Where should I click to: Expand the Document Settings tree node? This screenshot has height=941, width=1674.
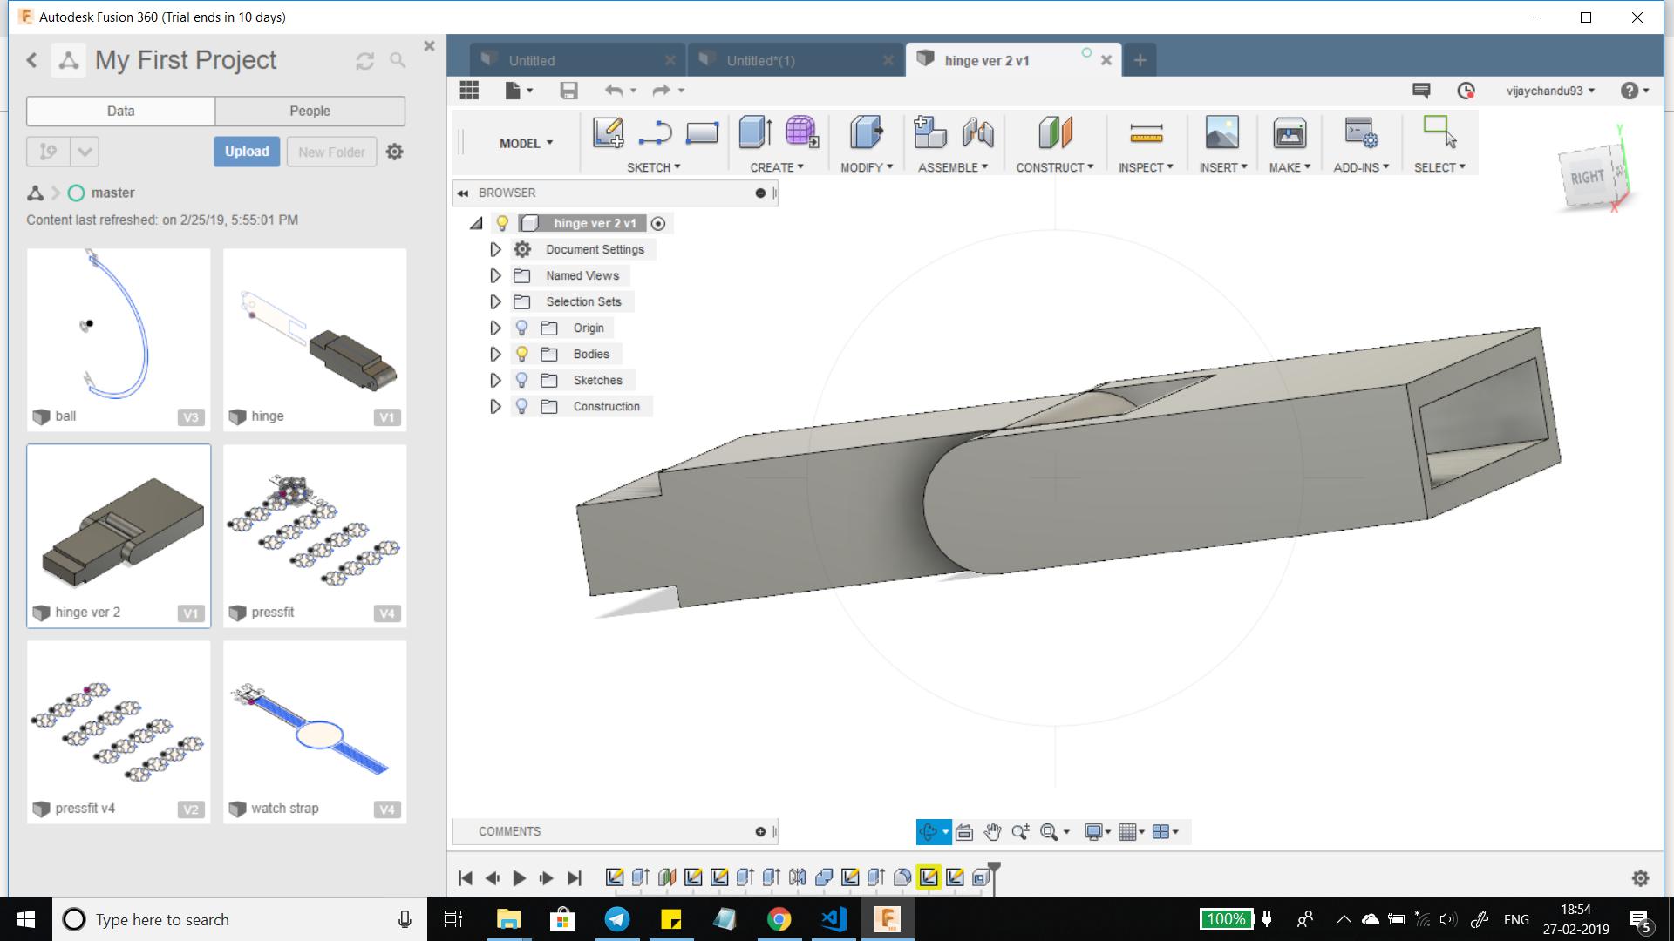495,249
